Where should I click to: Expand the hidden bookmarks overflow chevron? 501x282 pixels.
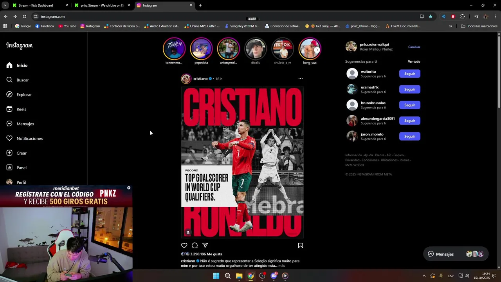click(451, 26)
